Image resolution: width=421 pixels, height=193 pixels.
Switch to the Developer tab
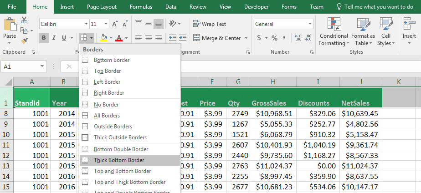pos(256,7)
